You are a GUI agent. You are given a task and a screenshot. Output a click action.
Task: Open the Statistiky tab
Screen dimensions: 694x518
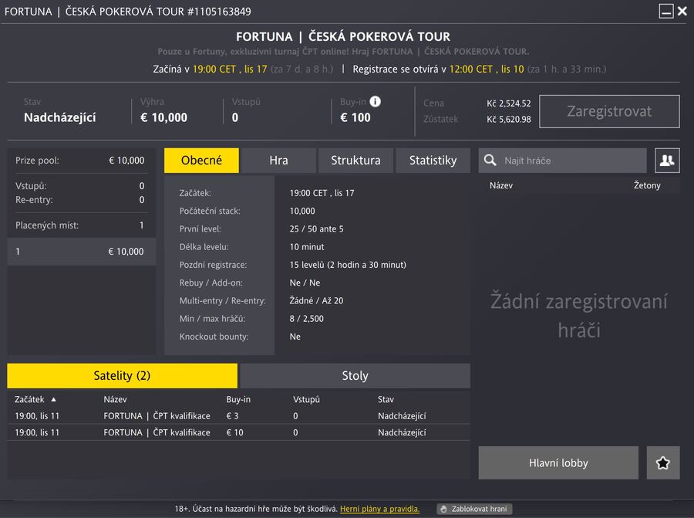433,161
